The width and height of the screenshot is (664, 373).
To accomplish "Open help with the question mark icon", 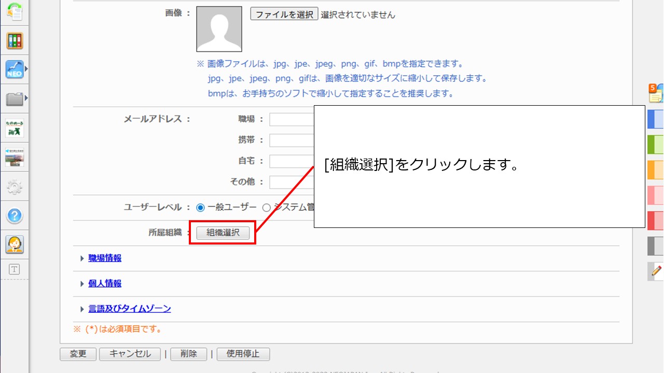I will pos(15,216).
